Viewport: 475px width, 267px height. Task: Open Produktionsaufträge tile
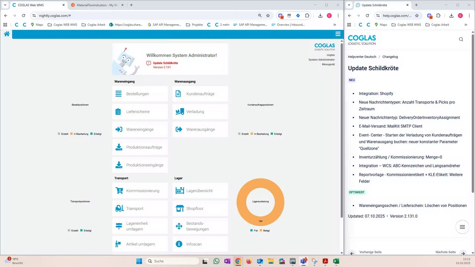[140, 147]
